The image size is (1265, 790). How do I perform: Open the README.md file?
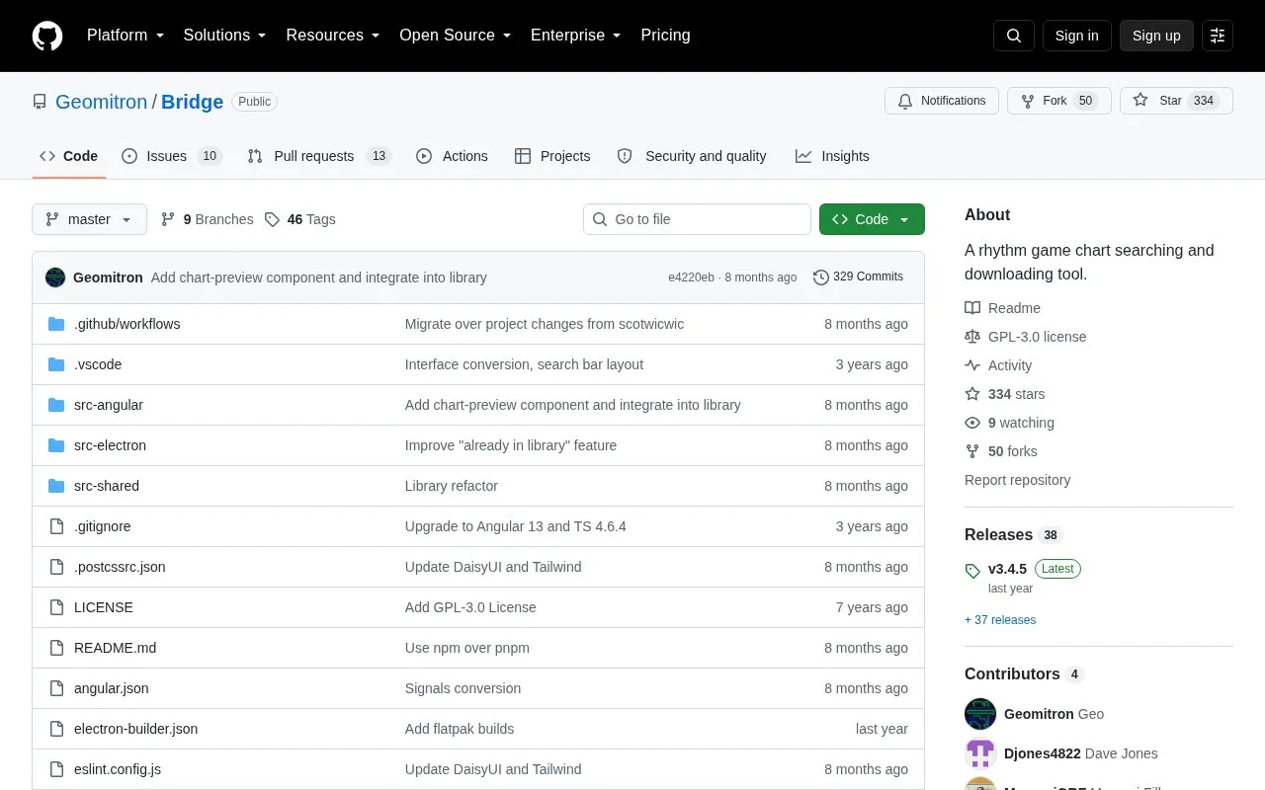pyautogui.click(x=115, y=648)
